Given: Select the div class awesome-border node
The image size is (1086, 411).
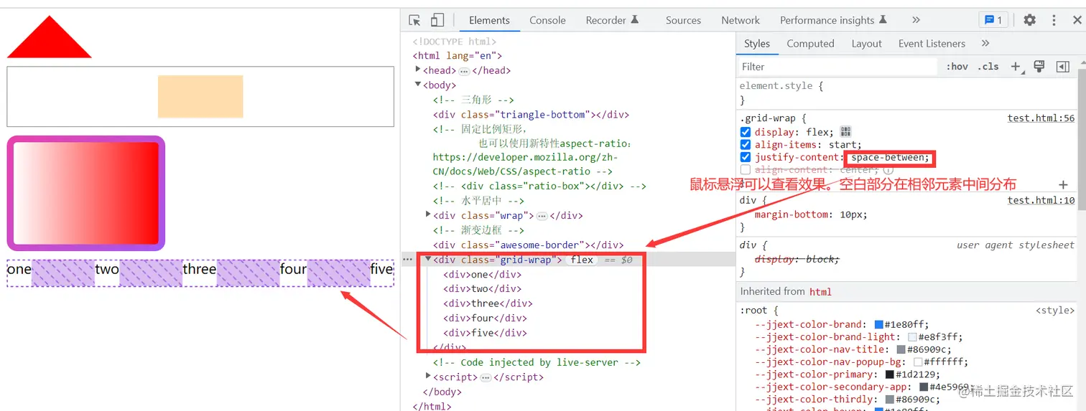Looking at the screenshot, I should (528, 245).
